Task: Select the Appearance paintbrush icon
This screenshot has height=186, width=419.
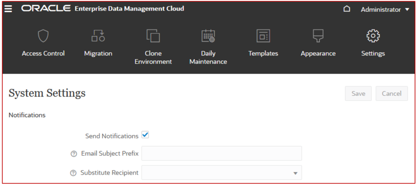Action: (x=318, y=36)
